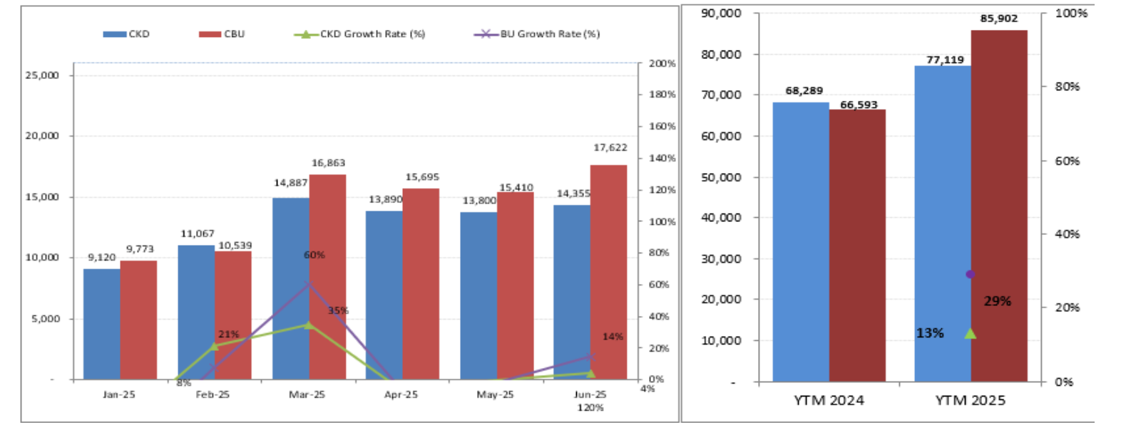Click the 'BU Growth Rate (%)' legend text
This screenshot has width=1121, height=447.
[x=550, y=34]
